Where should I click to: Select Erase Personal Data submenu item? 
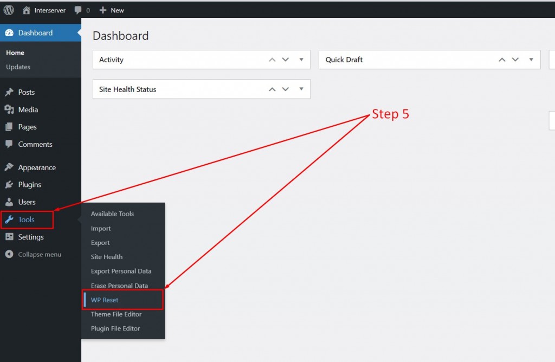click(x=119, y=286)
